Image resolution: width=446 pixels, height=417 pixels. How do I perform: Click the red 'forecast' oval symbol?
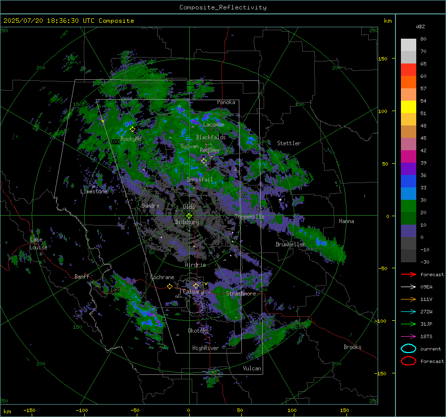point(408,361)
